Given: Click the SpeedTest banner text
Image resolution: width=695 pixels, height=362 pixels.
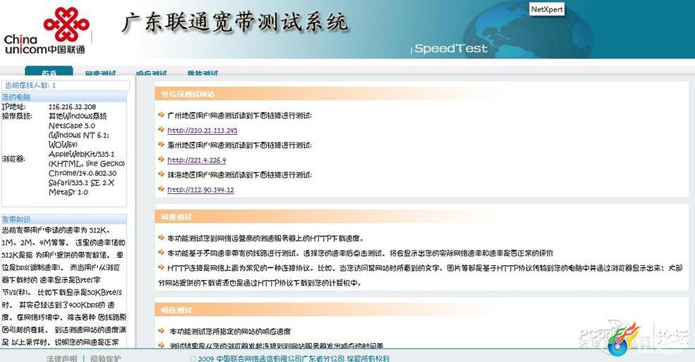Looking at the screenshot, I should tap(451, 49).
